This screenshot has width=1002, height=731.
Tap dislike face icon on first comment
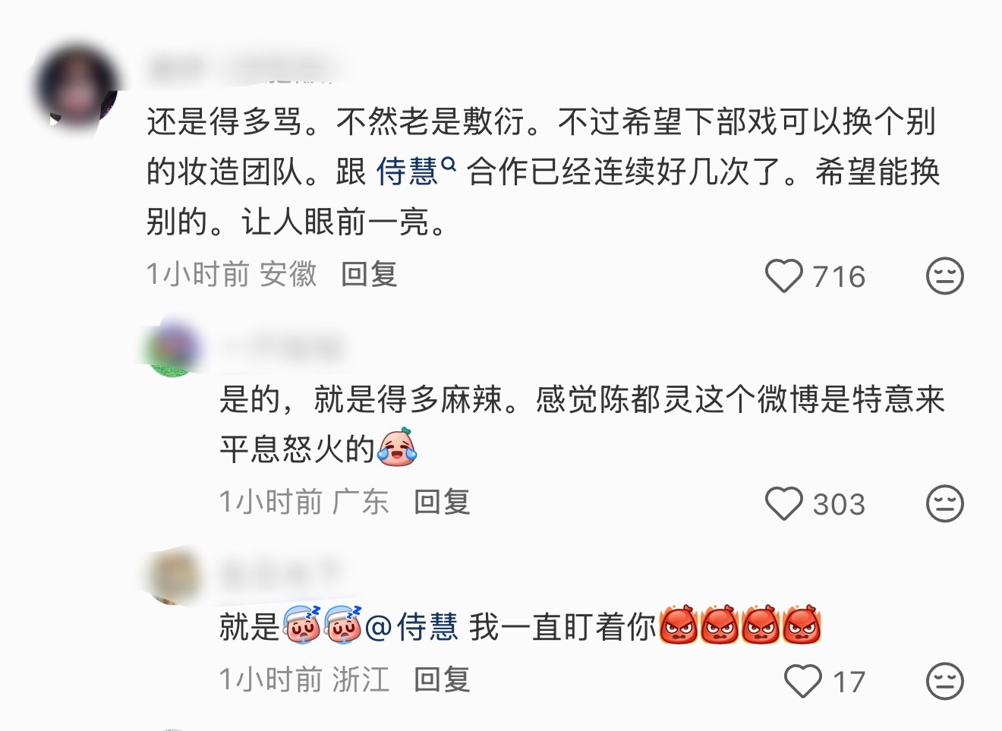pyautogui.click(x=945, y=276)
